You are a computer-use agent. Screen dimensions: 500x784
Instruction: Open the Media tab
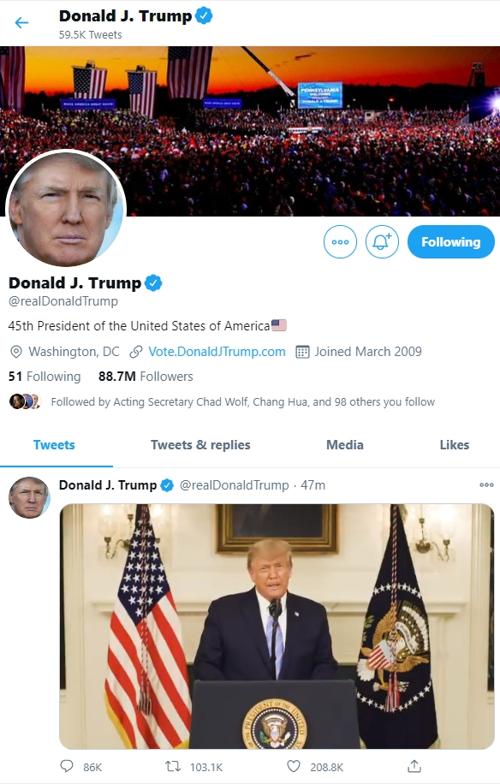pos(344,445)
